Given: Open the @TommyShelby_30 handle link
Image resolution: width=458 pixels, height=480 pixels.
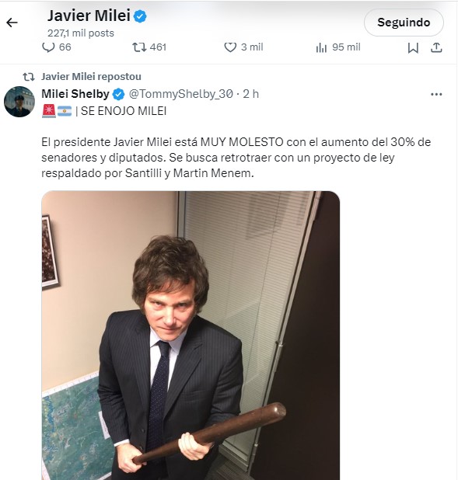Looking at the screenshot, I should (x=181, y=94).
